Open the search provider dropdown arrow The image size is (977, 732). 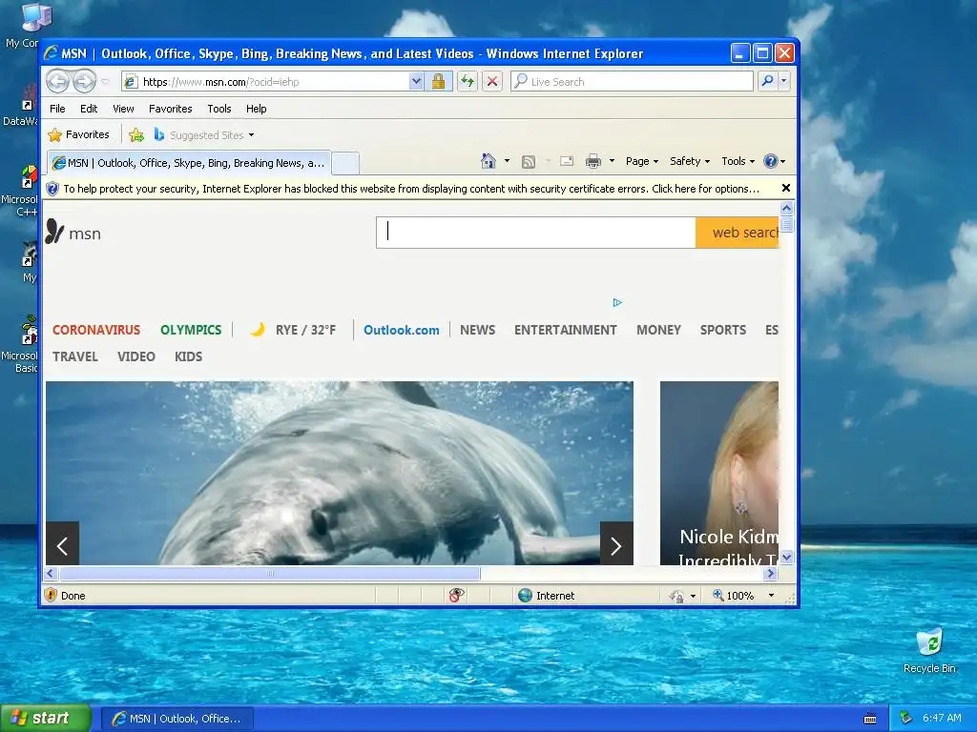pos(784,82)
